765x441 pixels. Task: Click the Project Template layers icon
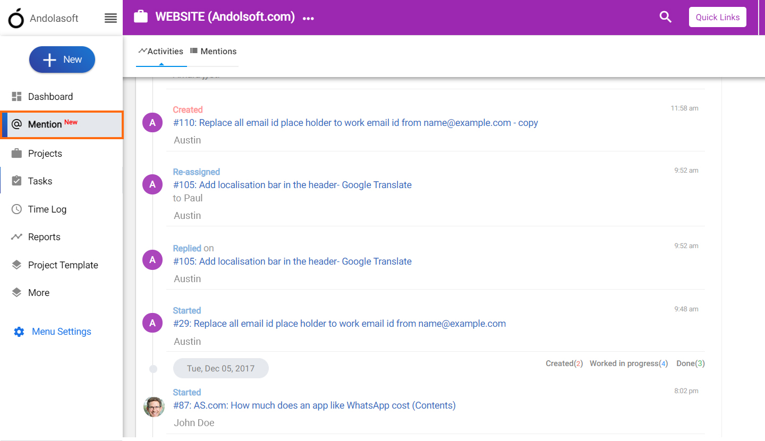(17, 265)
